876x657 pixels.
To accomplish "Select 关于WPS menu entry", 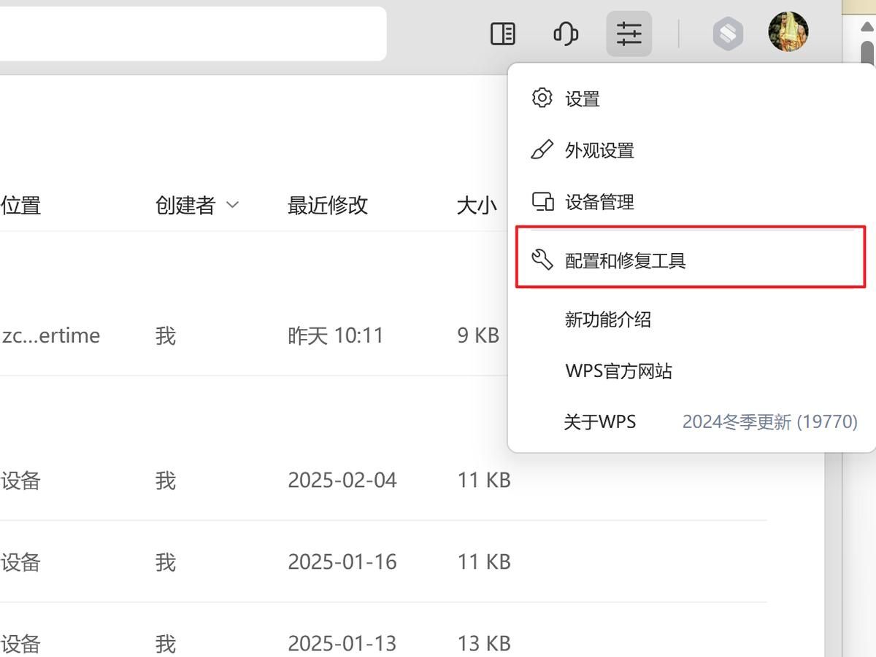I will click(x=600, y=421).
